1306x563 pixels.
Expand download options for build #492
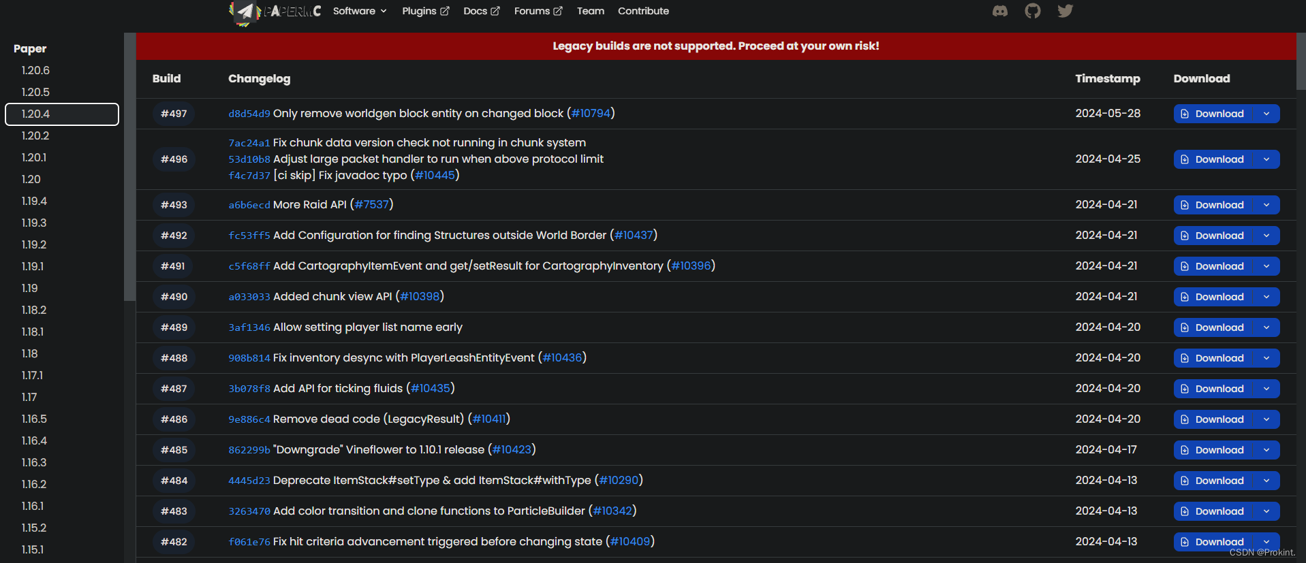pyautogui.click(x=1266, y=236)
